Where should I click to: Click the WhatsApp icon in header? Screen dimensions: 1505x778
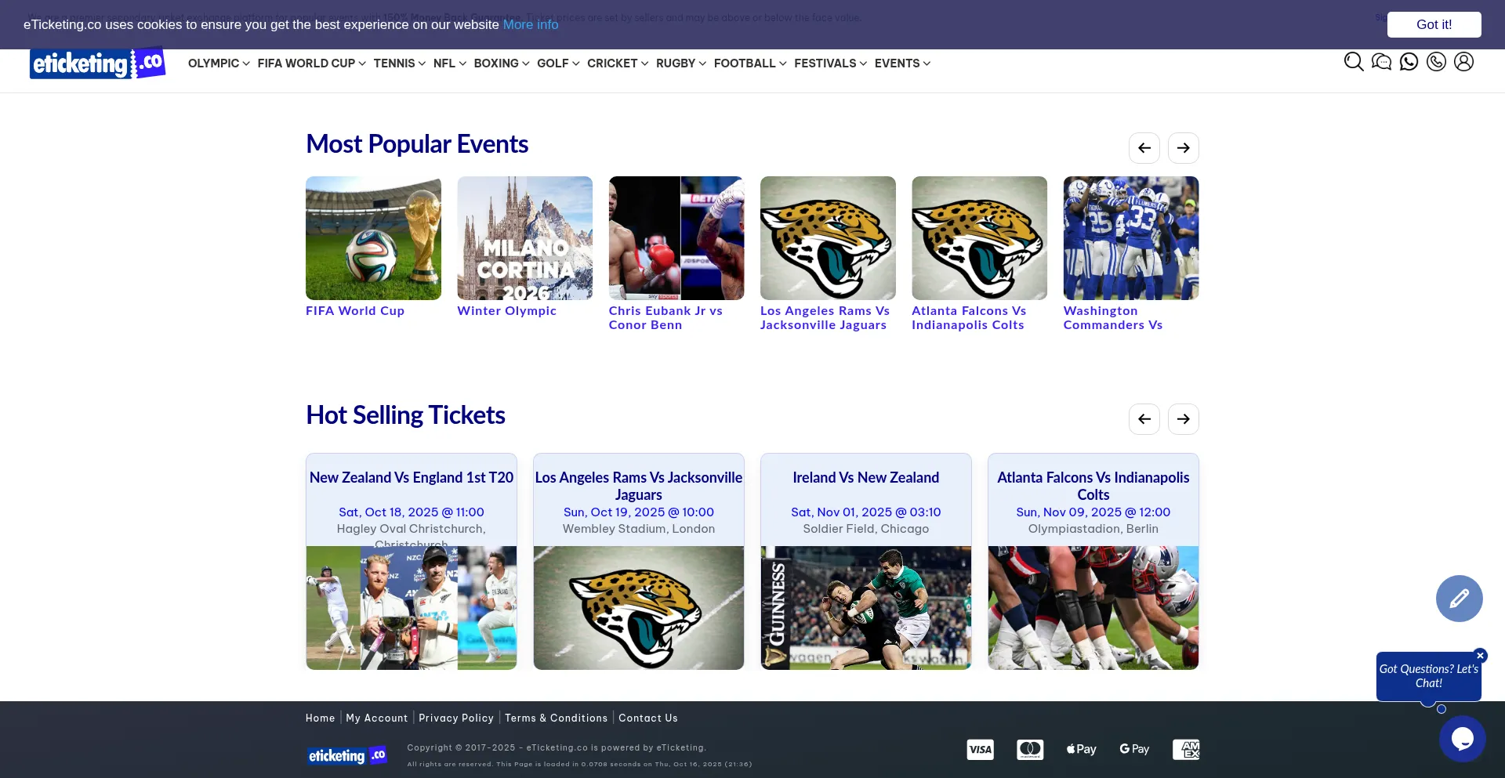click(x=1409, y=62)
